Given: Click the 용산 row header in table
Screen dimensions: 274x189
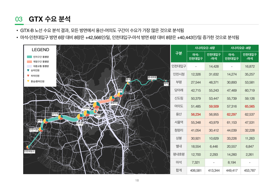Looking at the screenshot, I should [x=179, y=114].
